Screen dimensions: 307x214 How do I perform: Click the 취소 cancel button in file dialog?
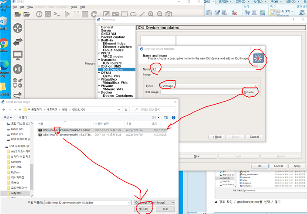[165, 209]
